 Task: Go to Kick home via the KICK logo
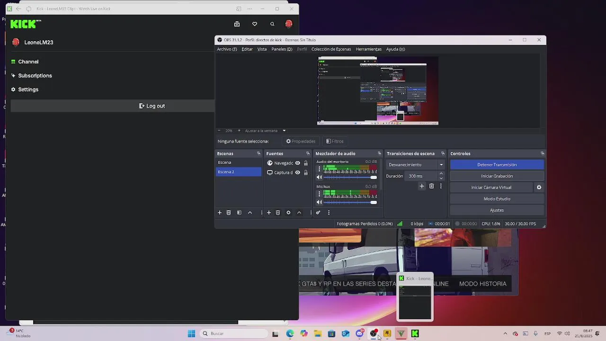tap(26, 24)
